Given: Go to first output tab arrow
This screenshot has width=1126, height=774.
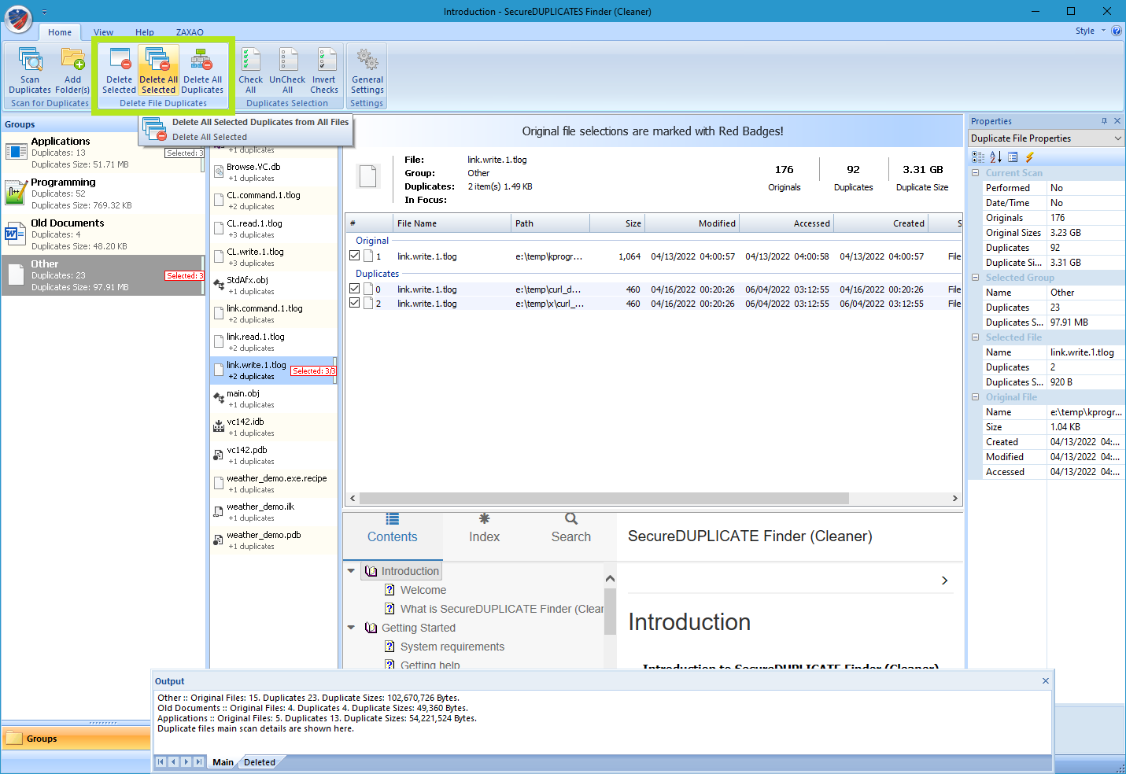Looking at the screenshot, I should [x=161, y=761].
